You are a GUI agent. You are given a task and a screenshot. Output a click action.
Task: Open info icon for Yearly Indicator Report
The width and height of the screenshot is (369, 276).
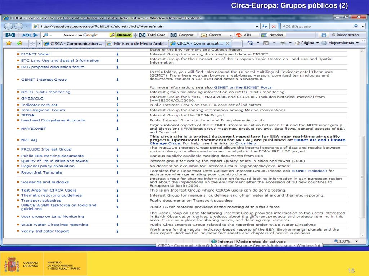click(117, 231)
